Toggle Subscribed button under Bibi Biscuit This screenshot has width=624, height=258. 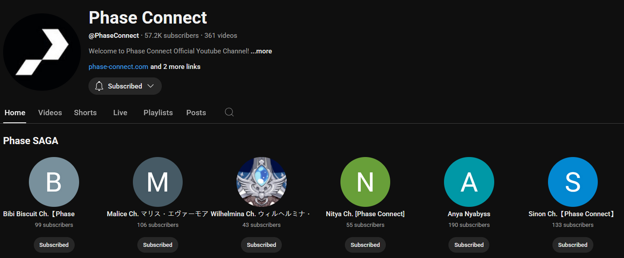(54, 245)
